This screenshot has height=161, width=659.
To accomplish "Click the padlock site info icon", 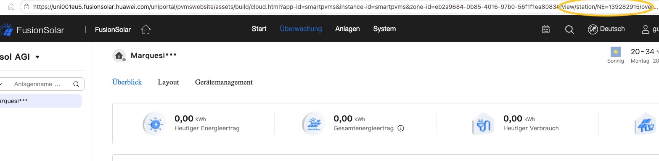I will tap(26, 7).
